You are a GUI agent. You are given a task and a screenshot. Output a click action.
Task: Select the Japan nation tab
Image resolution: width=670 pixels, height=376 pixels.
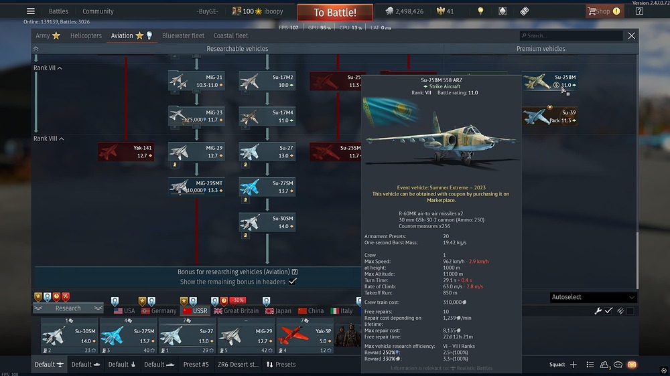coord(278,310)
